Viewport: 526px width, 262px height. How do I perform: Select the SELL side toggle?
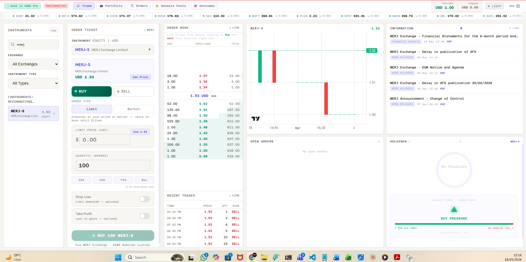tap(134, 91)
